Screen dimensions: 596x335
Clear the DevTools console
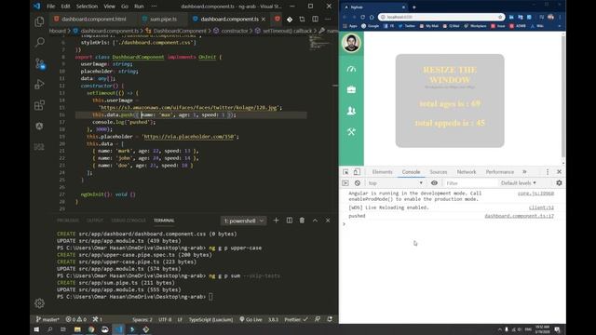pyautogui.click(x=358, y=183)
